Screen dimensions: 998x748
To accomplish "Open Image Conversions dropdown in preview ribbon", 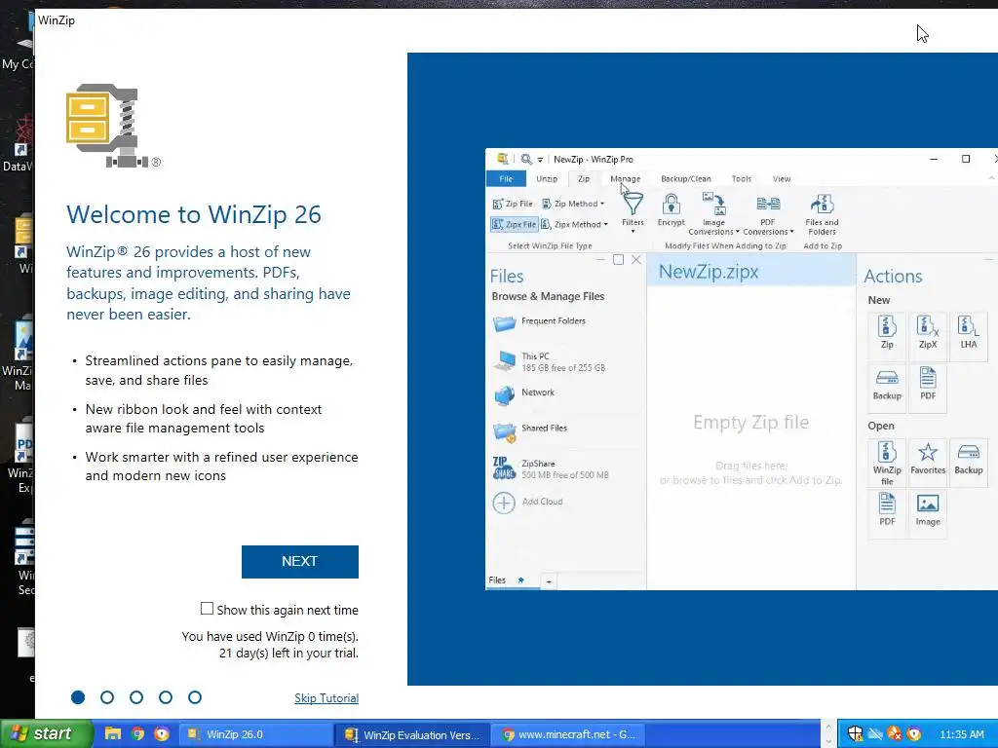I will [x=714, y=213].
